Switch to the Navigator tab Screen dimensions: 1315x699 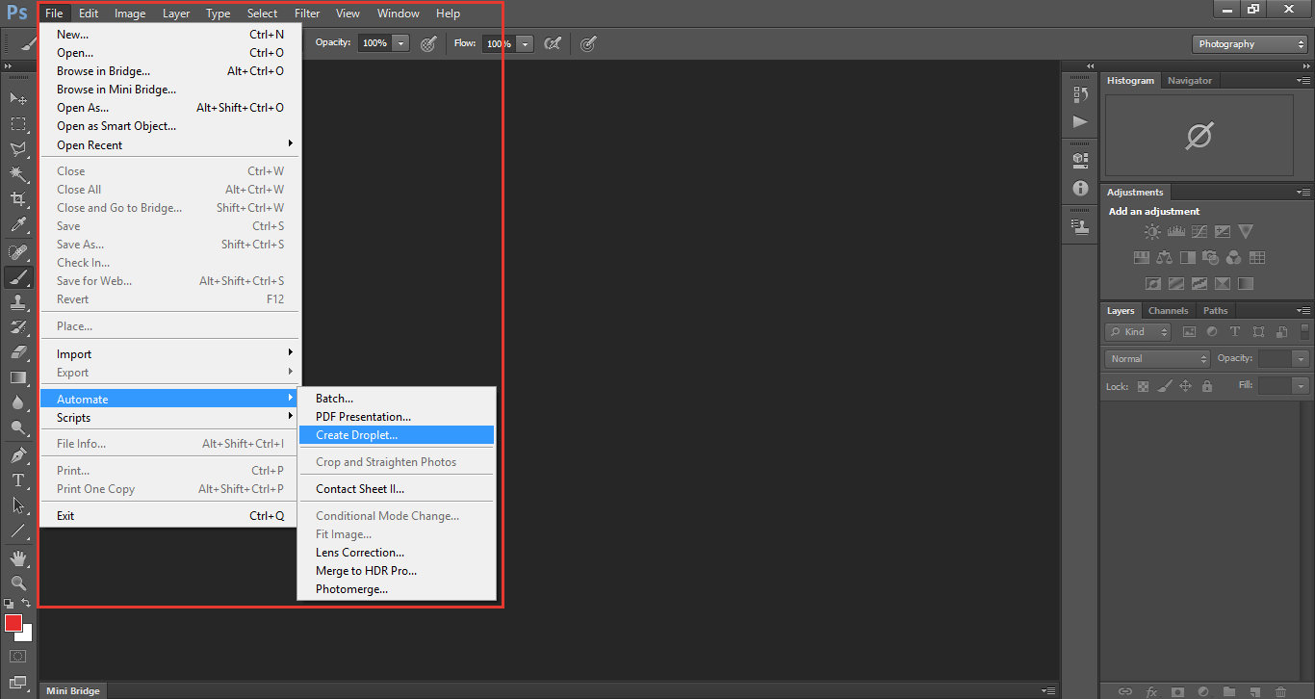point(1190,81)
